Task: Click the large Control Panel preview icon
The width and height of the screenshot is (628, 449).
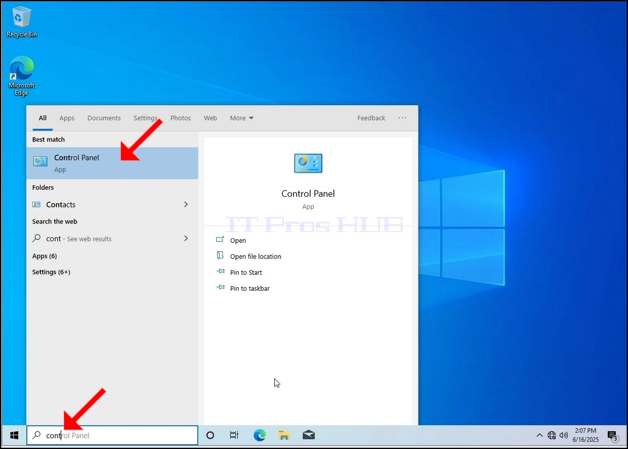Action: pyautogui.click(x=308, y=164)
